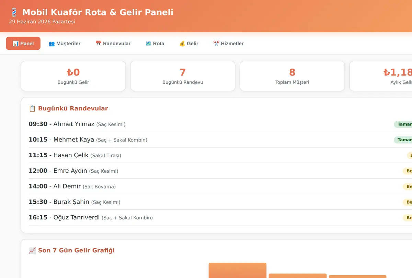Click the status badge on Ahmet Yılmaz row

(x=403, y=124)
